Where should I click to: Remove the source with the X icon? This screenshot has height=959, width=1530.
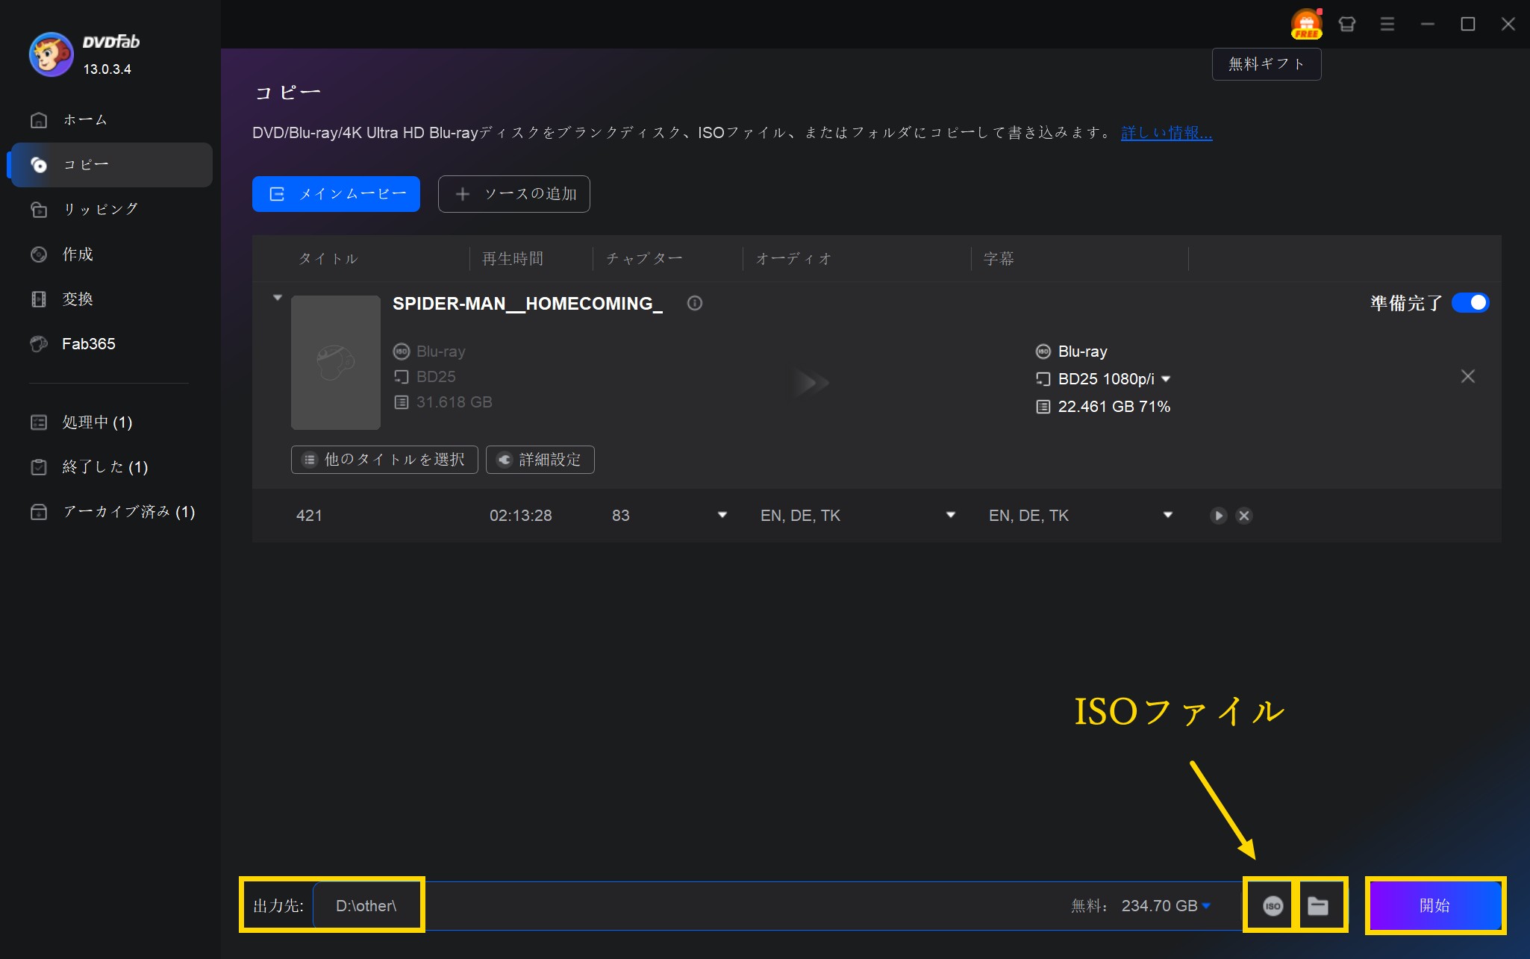click(1467, 376)
